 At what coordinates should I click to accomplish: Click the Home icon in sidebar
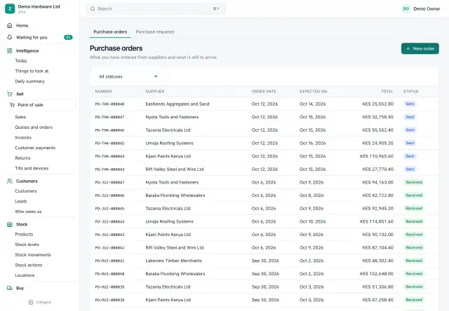(9, 25)
